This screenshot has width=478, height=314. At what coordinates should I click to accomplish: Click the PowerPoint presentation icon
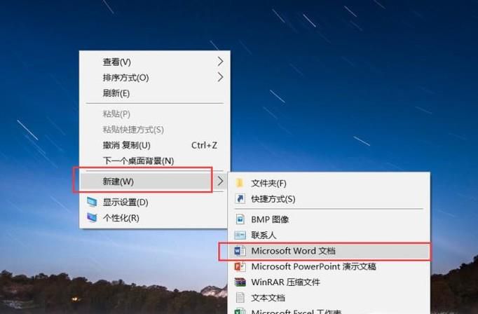click(240, 266)
